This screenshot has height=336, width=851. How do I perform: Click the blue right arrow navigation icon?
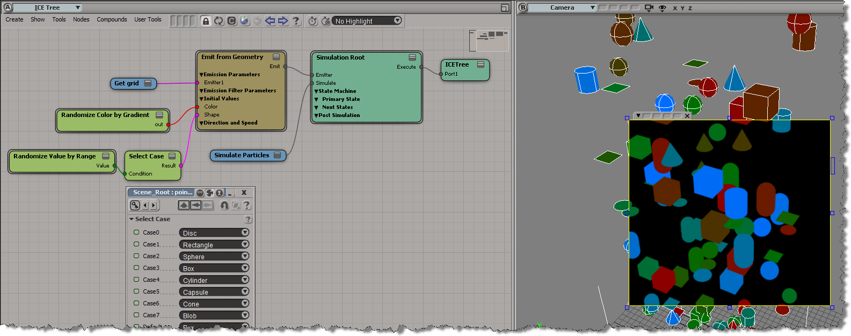click(x=283, y=21)
